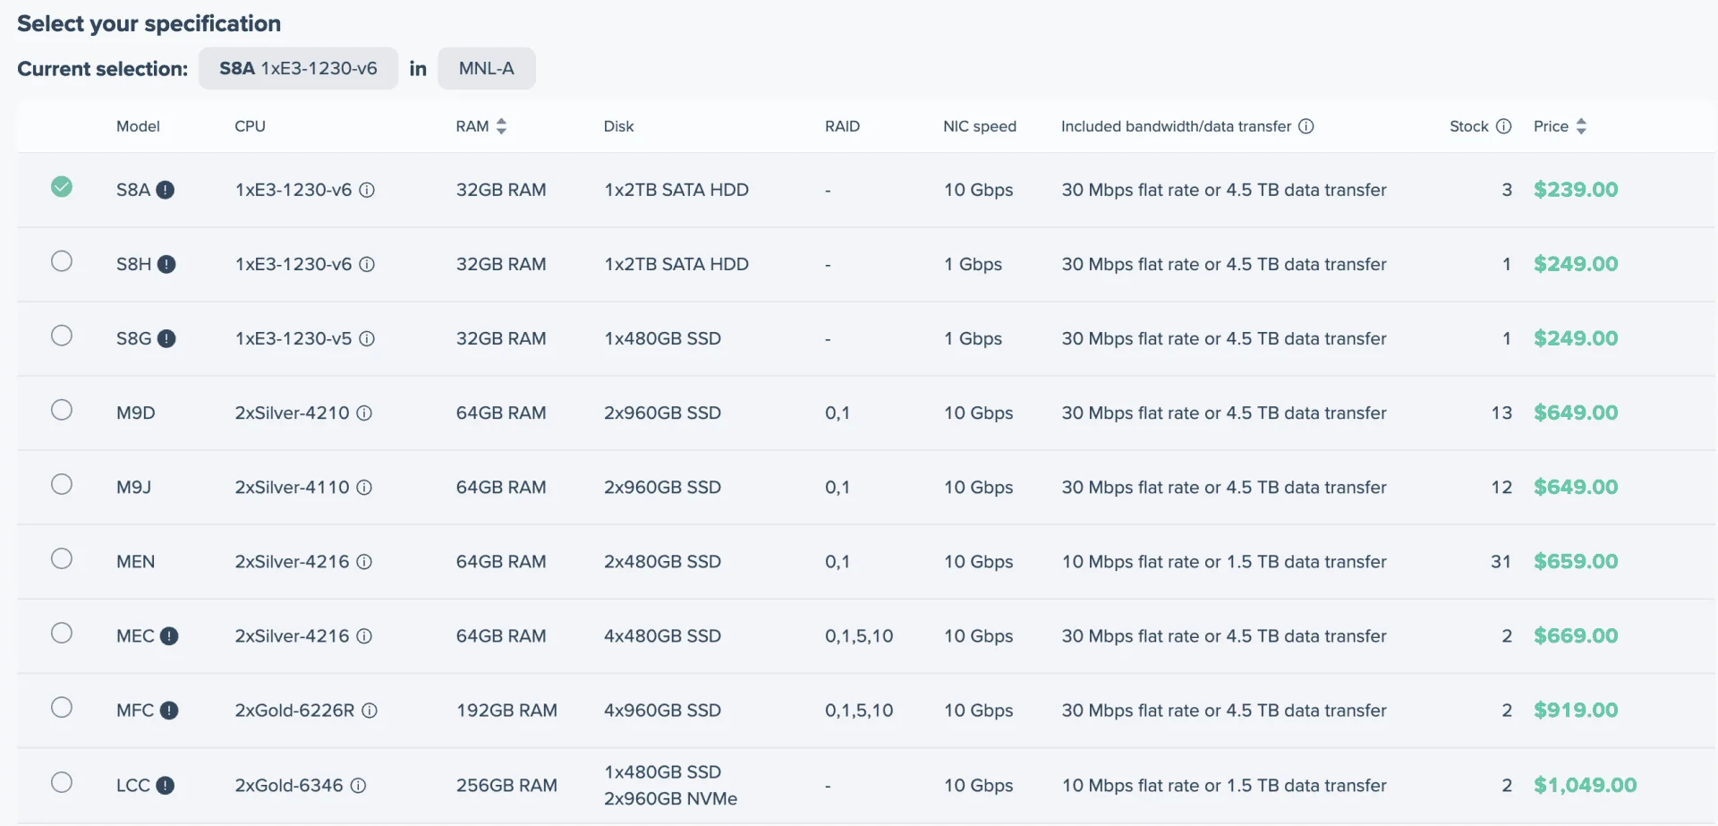Sort table by Price using sort arrows
This screenshot has height=826, width=1718.
pyautogui.click(x=1581, y=126)
